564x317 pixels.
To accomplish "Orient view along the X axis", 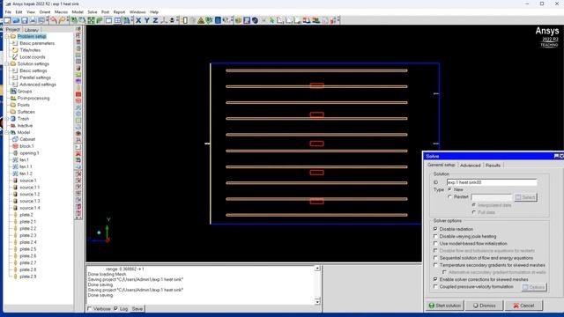I will pyautogui.click(x=138, y=20).
